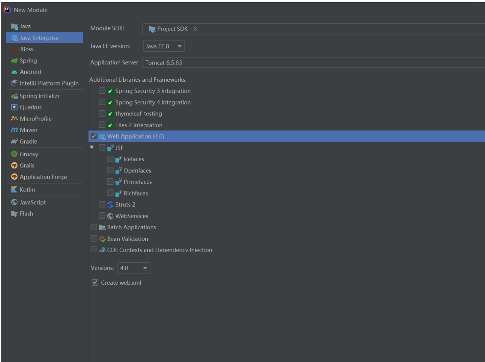Select Spring Initializr module type
Screen dimensions: 485x362
click(39, 96)
